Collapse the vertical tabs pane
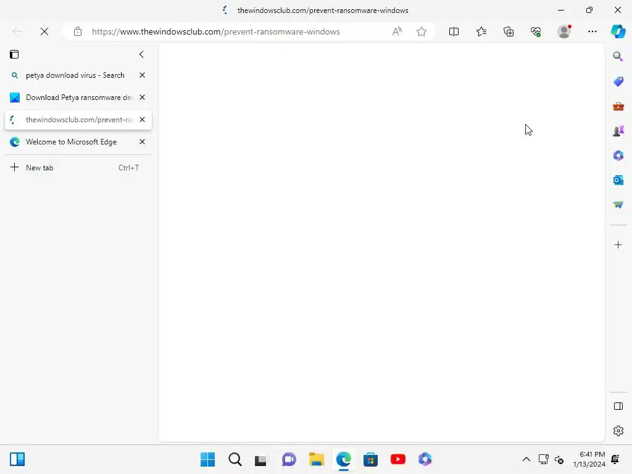 pyautogui.click(x=141, y=54)
